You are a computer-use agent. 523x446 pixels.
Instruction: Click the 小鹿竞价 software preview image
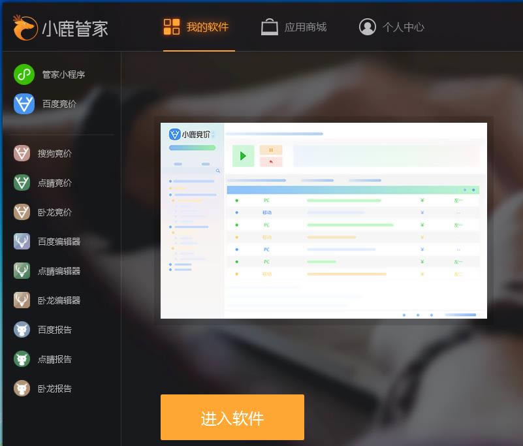323,221
